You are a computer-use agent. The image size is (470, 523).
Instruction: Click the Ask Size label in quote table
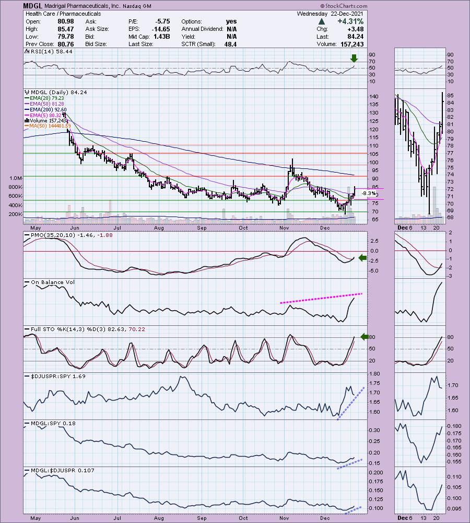tap(97, 29)
